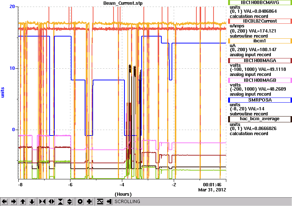The image size is (292, 206).
Task: Click the '(Hours)' x-axis label
Action: (123, 194)
